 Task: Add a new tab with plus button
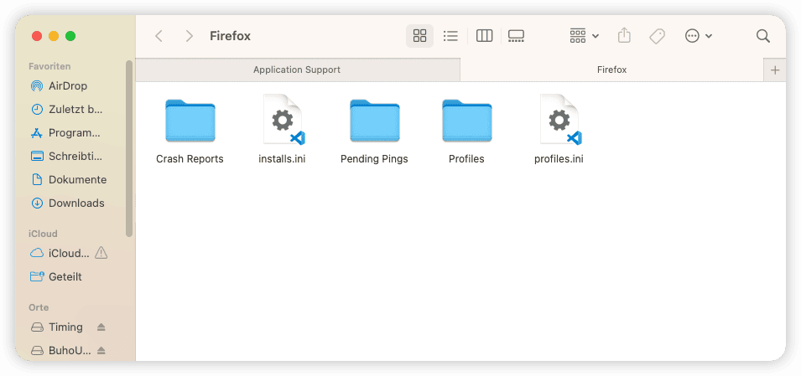tap(775, 70)
